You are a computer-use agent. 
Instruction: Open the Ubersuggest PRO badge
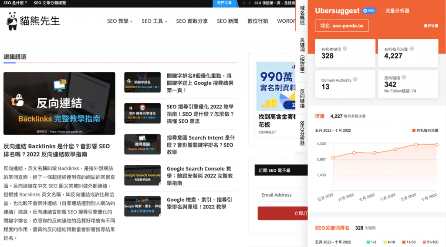click(369, 11)
